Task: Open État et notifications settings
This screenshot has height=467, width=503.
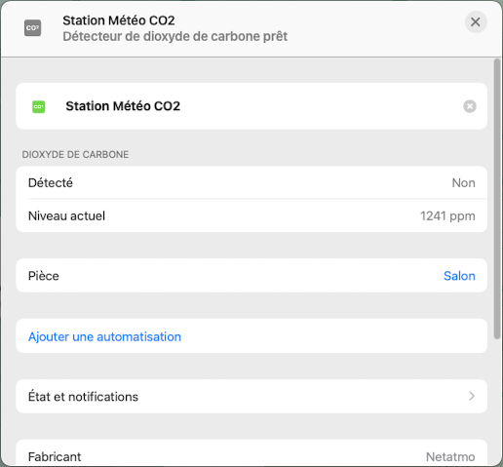Action: click(x=251, y=397)
